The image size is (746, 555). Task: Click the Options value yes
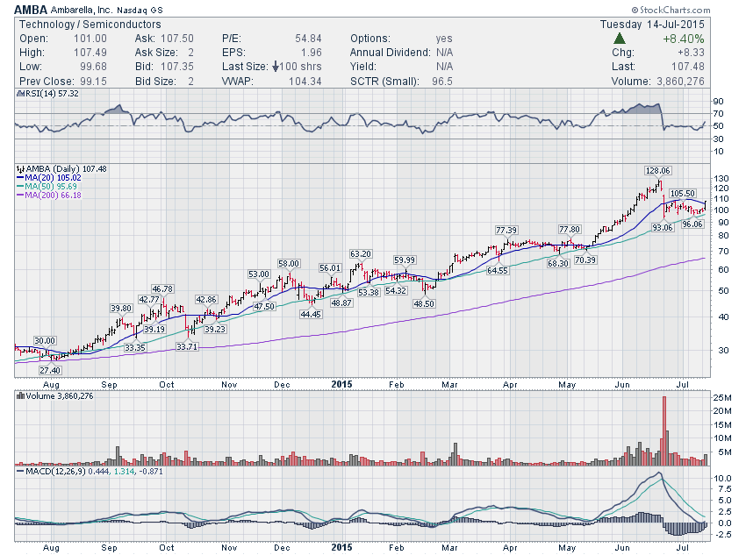tap(444, 39)
